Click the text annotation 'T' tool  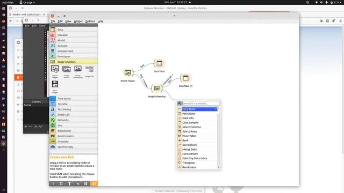[69, 183]
